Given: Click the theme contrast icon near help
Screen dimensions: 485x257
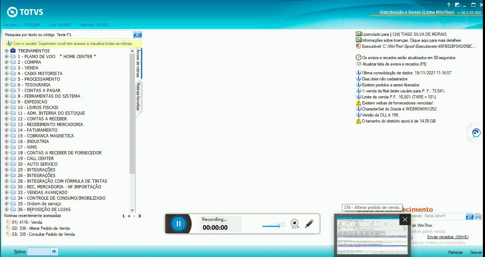Looking at the screenshot, I should [457, 5].
